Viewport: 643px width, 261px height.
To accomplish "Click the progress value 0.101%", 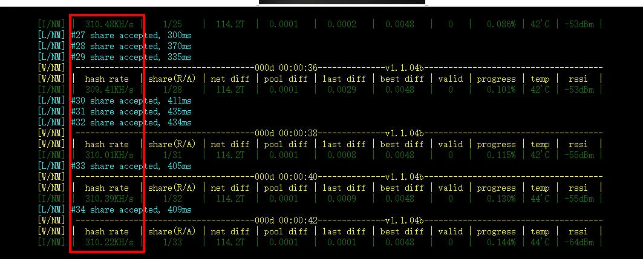I will 501,90.
